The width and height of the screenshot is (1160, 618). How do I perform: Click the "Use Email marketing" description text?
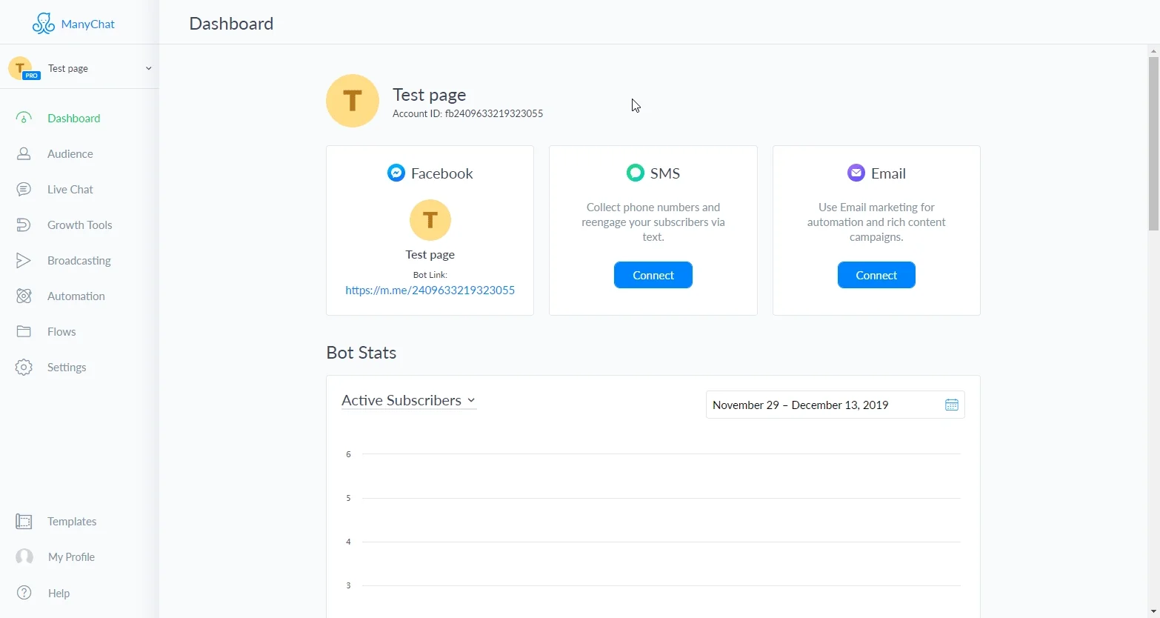[876, 222]
